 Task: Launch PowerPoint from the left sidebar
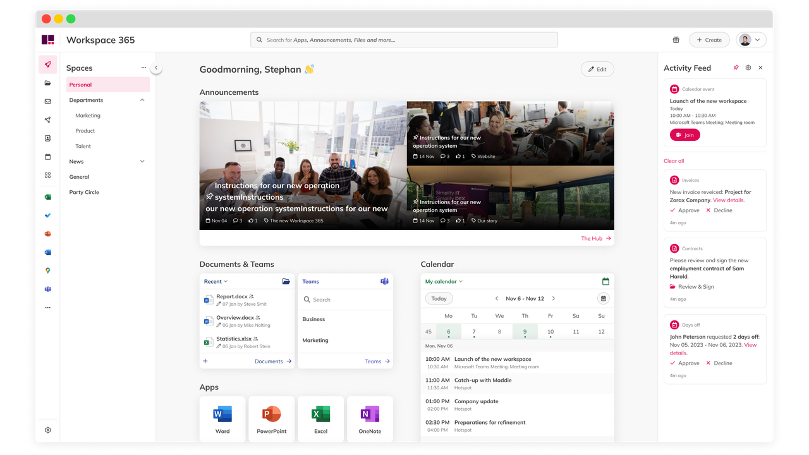tap(47, 234)
